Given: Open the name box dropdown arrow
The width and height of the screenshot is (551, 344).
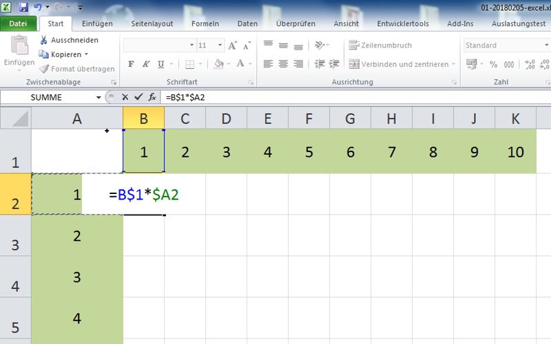Looking at the screenshot, I should [98, 97].
